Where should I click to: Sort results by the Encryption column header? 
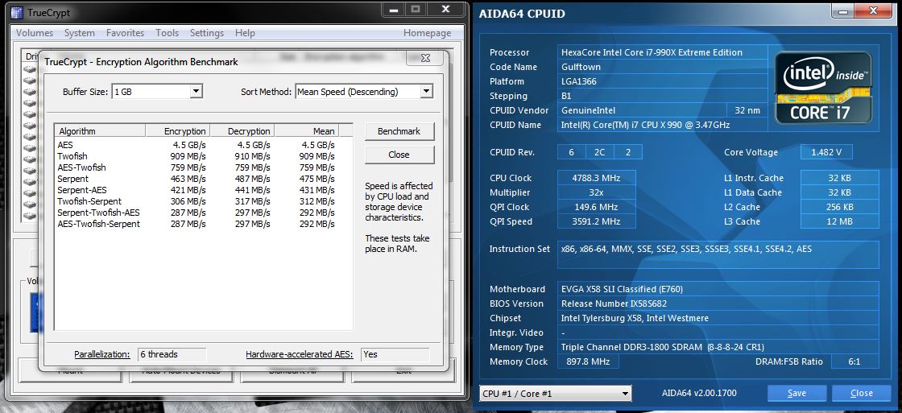tap(177, 131)
